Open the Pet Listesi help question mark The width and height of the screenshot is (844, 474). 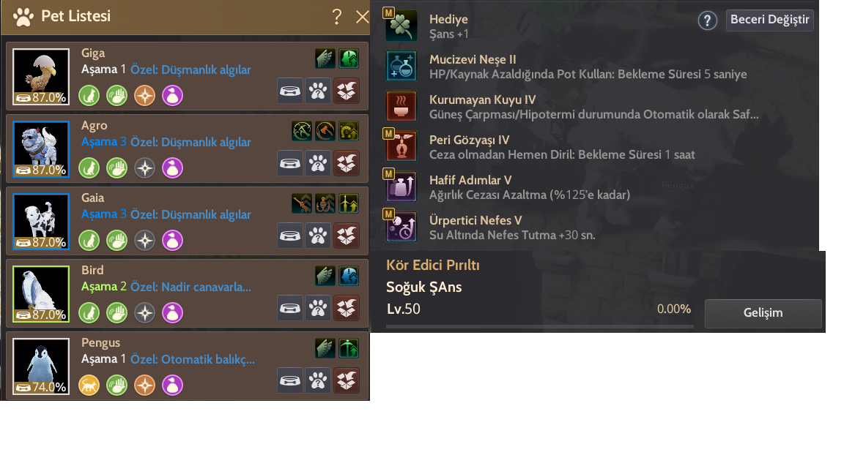(x=337, y=17)
